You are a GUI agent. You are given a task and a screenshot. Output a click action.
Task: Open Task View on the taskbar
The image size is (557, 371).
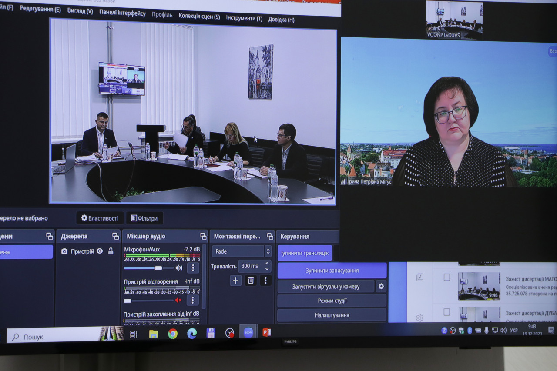133,334
